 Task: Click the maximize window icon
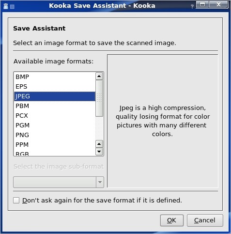(202, 4)
